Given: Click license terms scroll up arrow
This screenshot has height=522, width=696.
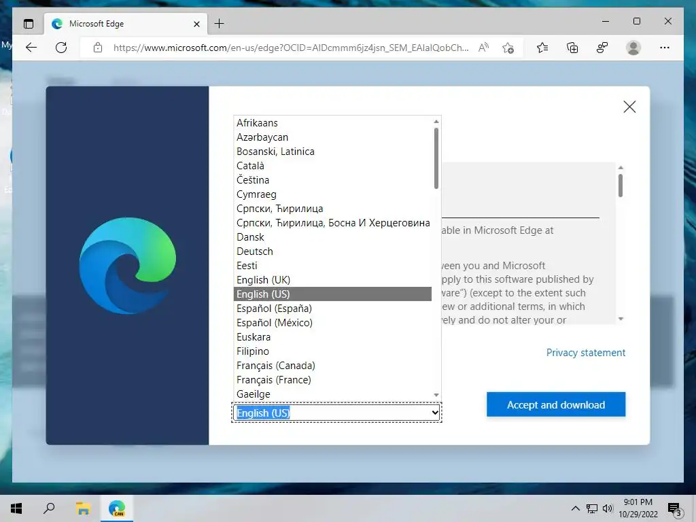Looking at the screenshot, I should [x=621, y=167].
